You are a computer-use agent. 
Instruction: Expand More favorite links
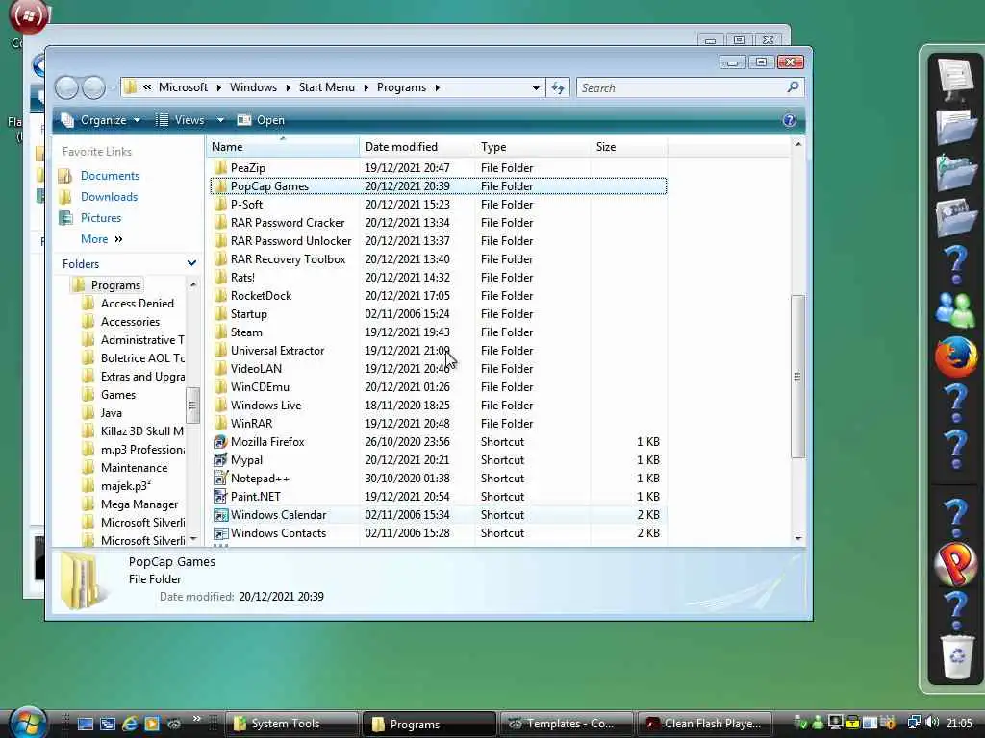click(102, 239)
